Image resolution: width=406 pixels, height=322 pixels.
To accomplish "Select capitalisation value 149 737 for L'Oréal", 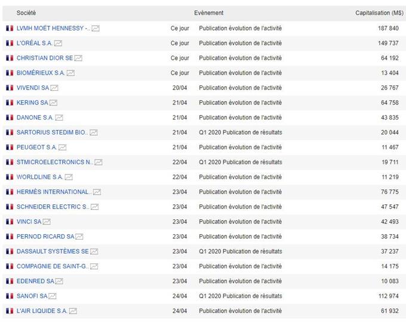I will [x=388, y=43].
